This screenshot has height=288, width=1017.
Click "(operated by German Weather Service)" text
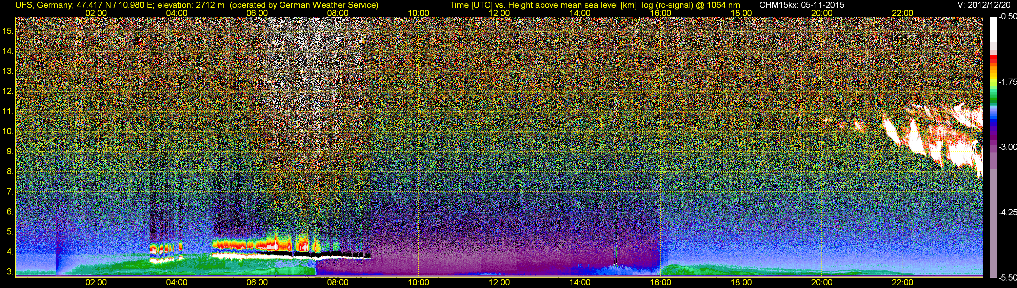click(x=304, y=5)
